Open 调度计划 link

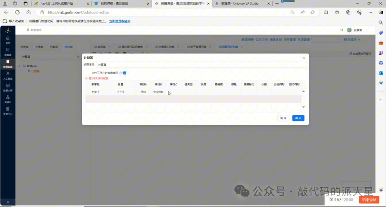click(276, 40)
